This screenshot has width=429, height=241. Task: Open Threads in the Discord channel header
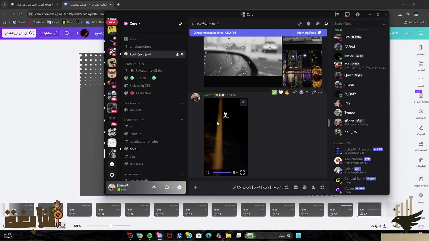(x=300, y=24)
